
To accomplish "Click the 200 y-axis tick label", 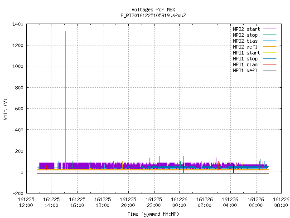I will click(19, 151).
